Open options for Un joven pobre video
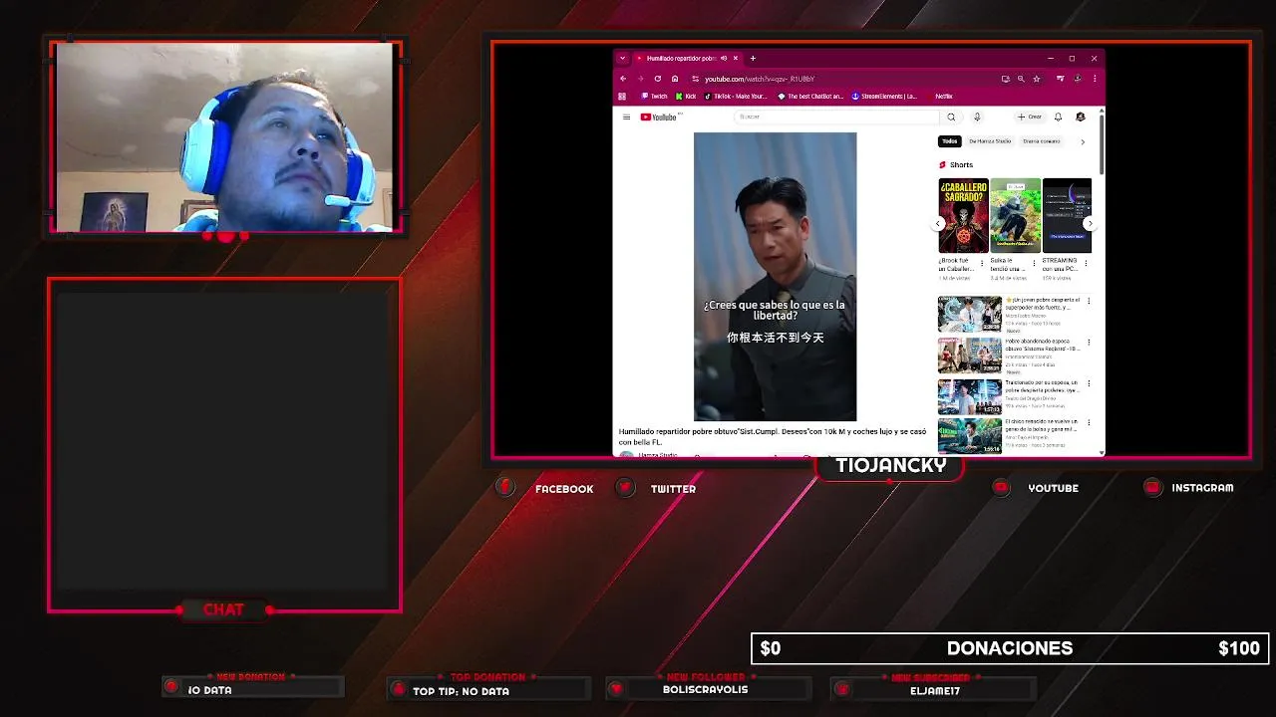1276x717 pixels. pyautogui.click(x=1089, y=301)
